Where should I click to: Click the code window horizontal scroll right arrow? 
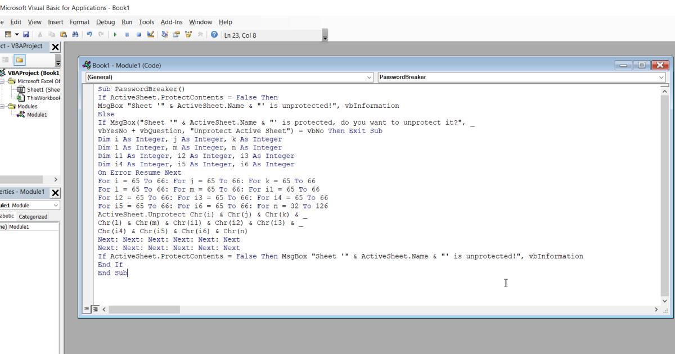[x=656, y=310]
